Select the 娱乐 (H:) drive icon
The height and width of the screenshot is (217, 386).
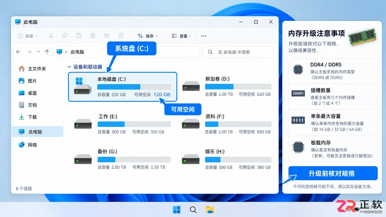tap(191, 159)
